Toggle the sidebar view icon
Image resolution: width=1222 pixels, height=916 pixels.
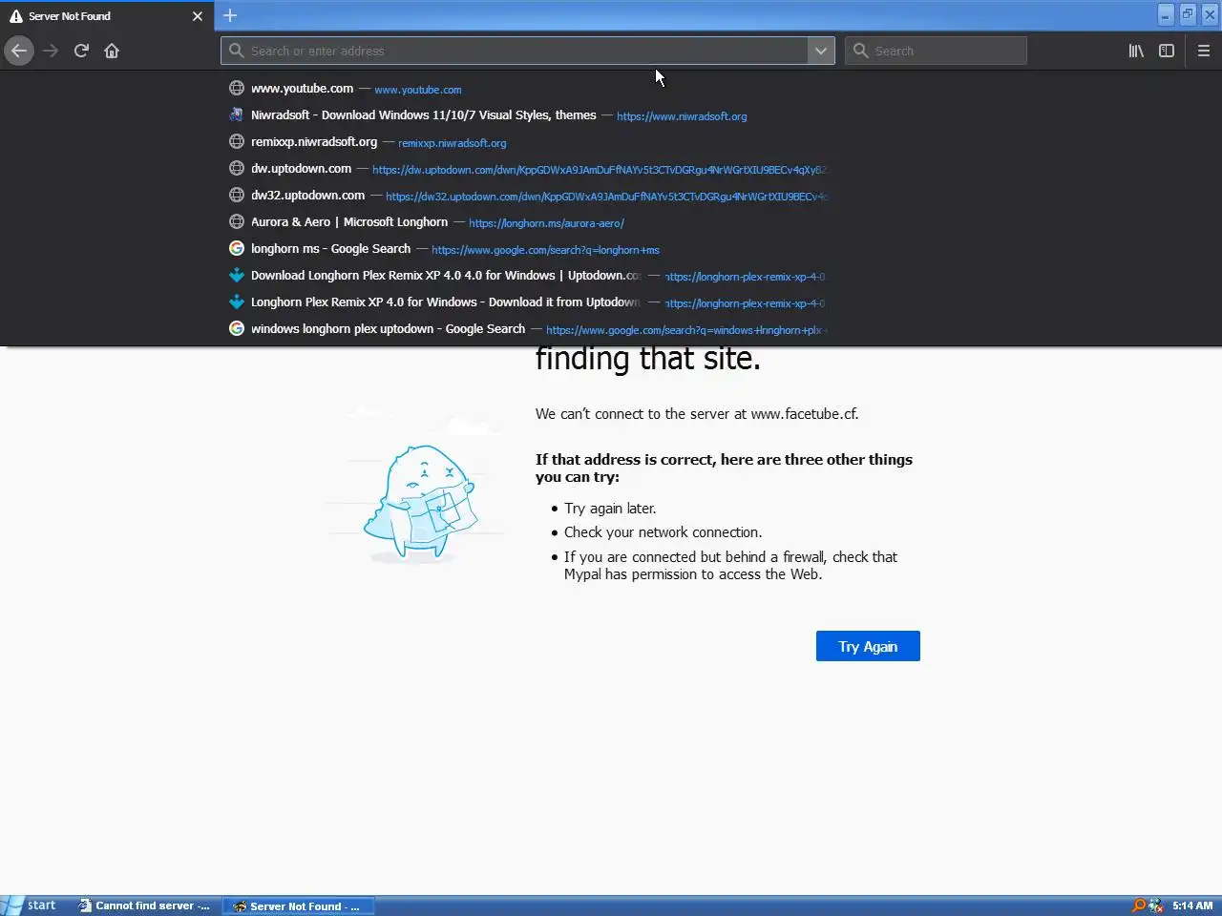pos(1167,51)
